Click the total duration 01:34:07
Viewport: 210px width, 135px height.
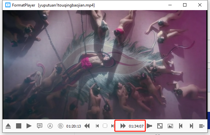tap(136, 126)
